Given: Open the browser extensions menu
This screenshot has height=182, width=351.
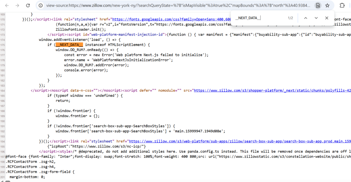Looking at the screenshot, I should 342,5.
